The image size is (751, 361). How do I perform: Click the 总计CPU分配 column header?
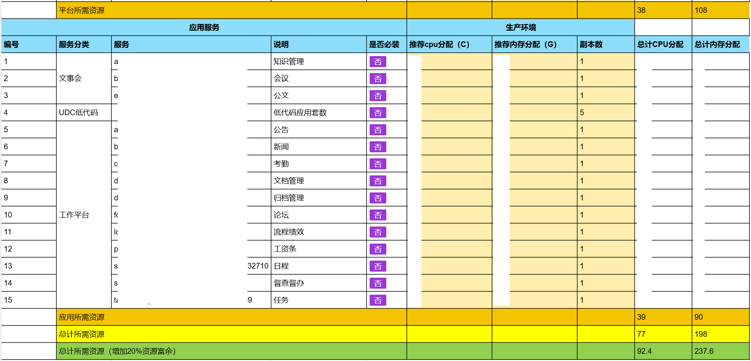tap(664, 44)
